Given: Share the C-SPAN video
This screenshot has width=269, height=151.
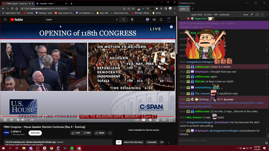Looking at the screenshot, I should (x=100, y=133).
